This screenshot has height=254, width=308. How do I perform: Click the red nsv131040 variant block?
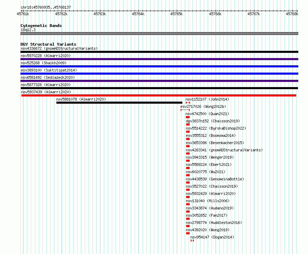188,204
